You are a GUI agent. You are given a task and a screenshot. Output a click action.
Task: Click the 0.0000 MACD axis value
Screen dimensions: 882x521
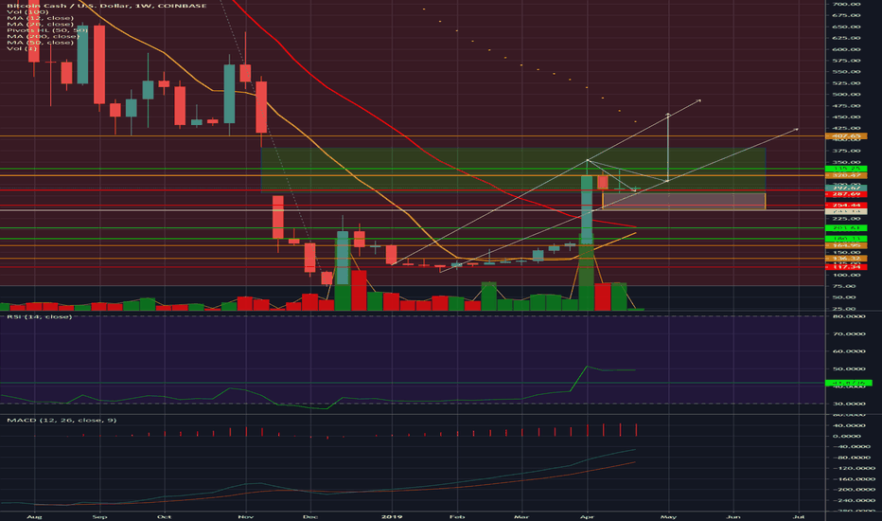846,436
